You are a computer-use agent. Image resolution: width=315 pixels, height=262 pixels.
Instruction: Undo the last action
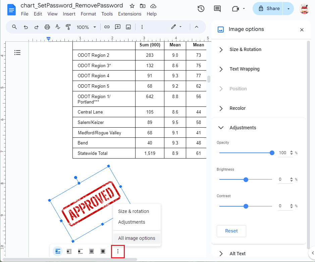point(26,27)
